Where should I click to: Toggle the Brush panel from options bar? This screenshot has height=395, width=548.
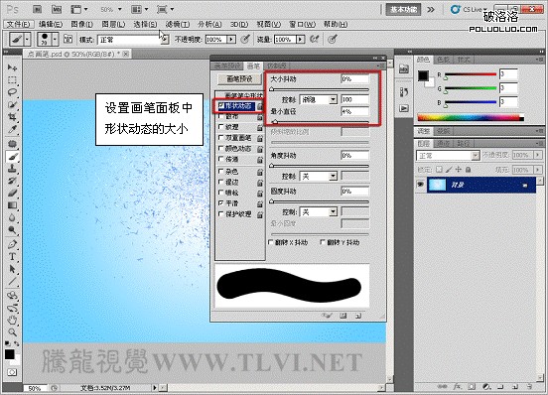[x=68, y=39]
